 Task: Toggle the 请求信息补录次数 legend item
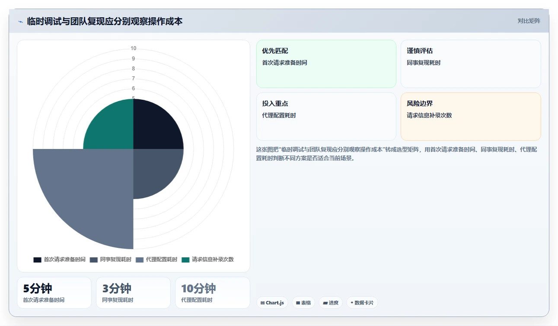207,260
